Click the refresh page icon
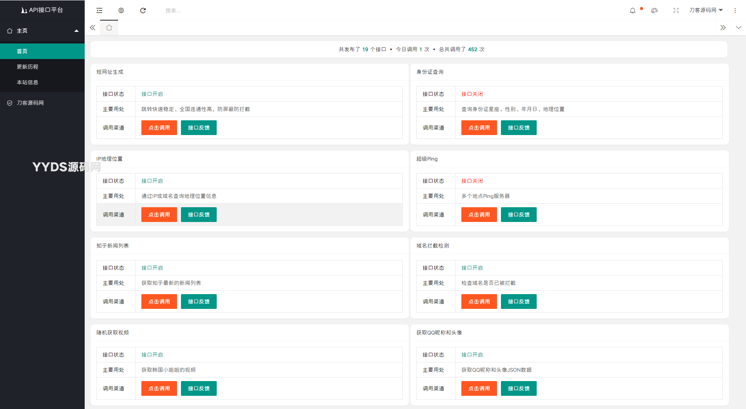The height and width of the screenshot is (409, 746). click(x=143, y=10)
